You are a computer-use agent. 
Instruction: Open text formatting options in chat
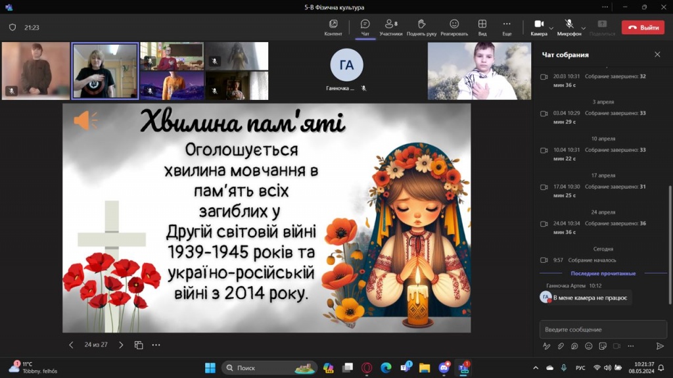[x=546, y=346]
